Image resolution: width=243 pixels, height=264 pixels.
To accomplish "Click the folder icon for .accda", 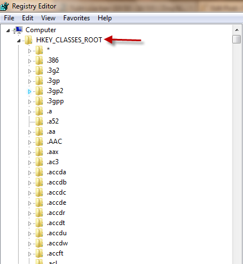I will (x=39, y=172).
